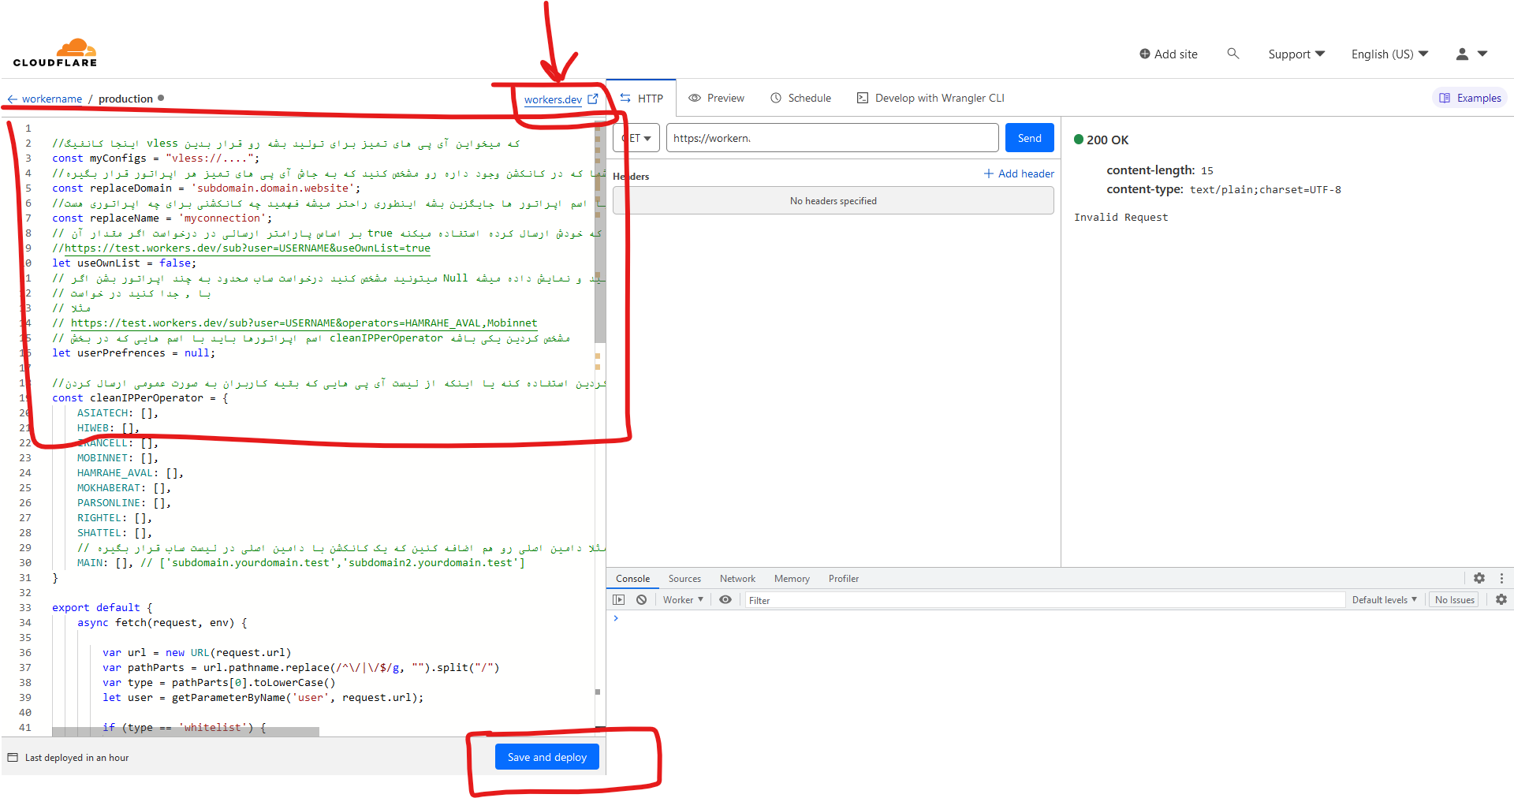
Task: Switch to the Network tab
Action: pos(736,578)
